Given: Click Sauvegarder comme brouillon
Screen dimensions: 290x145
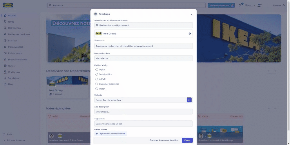Looking at the screenshot, I should pyautogui.click(x=164, y=140).
